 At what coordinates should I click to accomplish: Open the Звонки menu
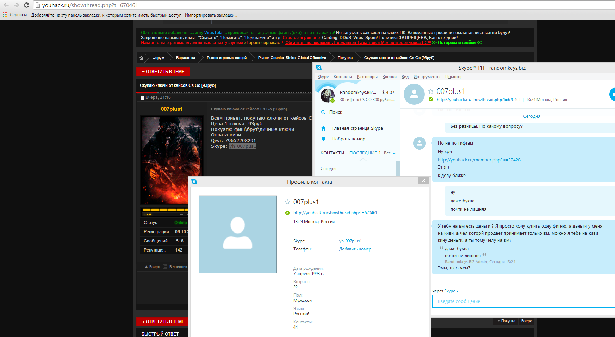coord(390,77)
